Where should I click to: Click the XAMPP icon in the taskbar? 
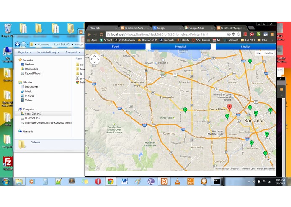(164, 181)
